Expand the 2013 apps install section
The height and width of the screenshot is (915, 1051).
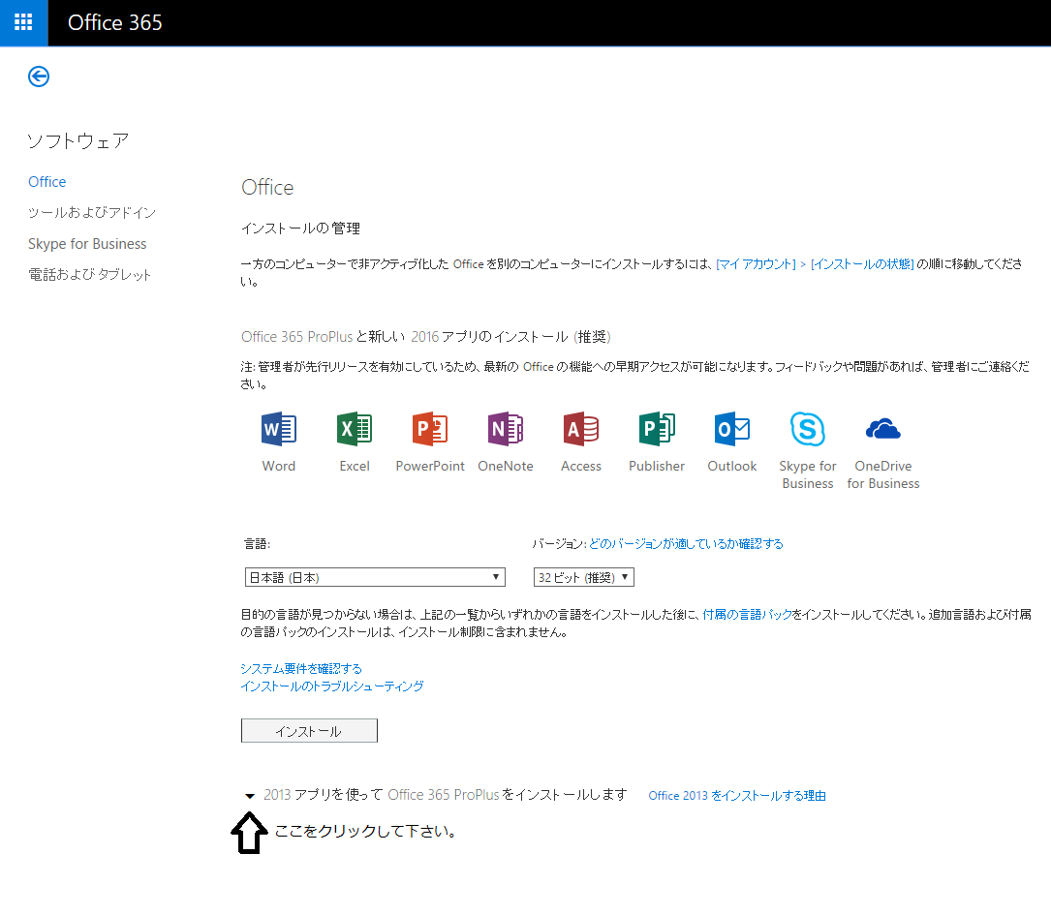250,796
